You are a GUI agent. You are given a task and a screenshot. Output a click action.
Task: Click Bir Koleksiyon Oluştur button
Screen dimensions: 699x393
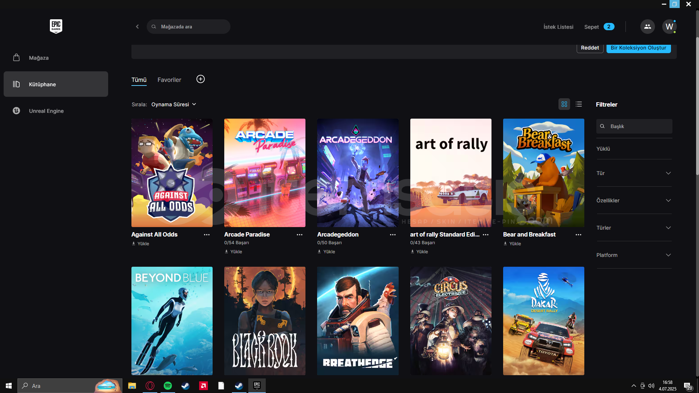coord(639,48)
